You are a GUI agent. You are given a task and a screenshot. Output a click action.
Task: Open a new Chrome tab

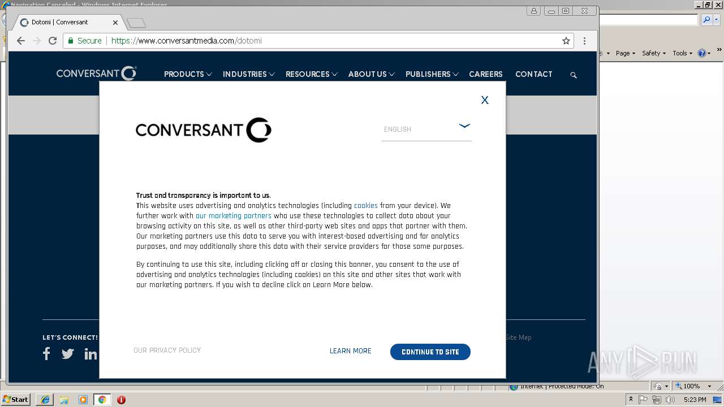[136, 23]
